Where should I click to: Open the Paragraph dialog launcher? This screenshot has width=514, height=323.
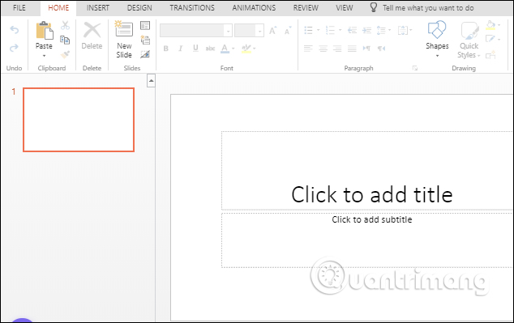(415, 68)
